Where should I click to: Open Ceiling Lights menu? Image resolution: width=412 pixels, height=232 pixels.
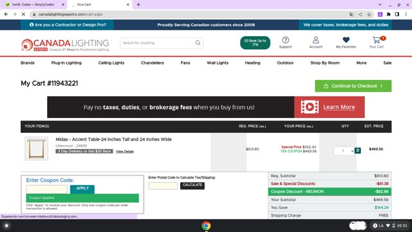(x=111, y=63)
